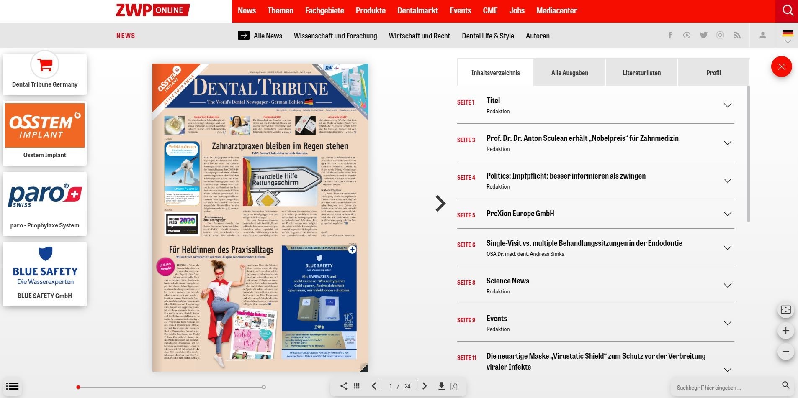This screenshot has height=398, width=798.
Task: Expand the PreXion Europe GmbH entry chevron
Action: point(728,214)
